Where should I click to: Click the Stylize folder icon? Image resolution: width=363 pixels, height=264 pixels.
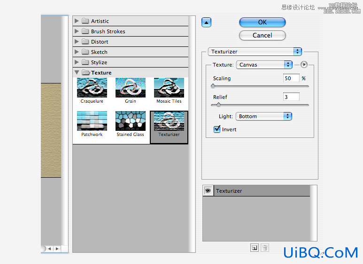coord(85,62)
